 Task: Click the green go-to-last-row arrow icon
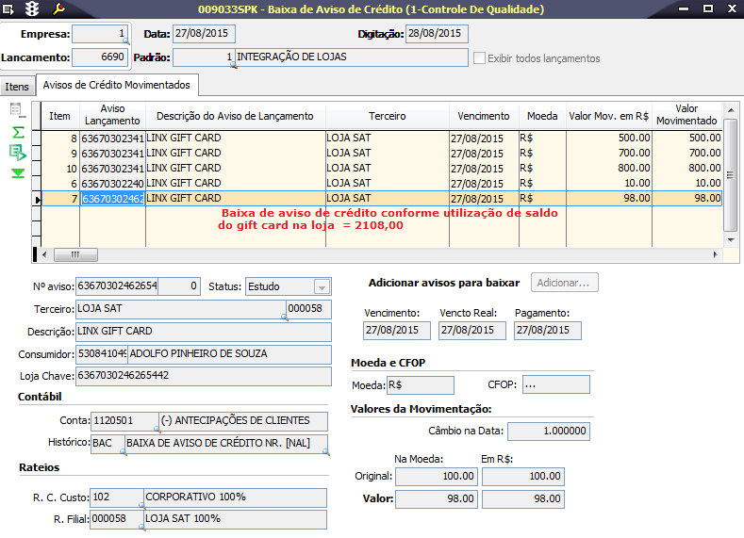(x=17, y=172)
